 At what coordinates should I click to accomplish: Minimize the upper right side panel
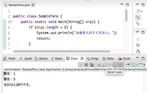137,4
